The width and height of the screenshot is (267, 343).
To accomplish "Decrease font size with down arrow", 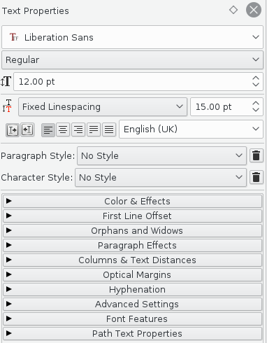I will pyautogui.click(x=256, y=85).
